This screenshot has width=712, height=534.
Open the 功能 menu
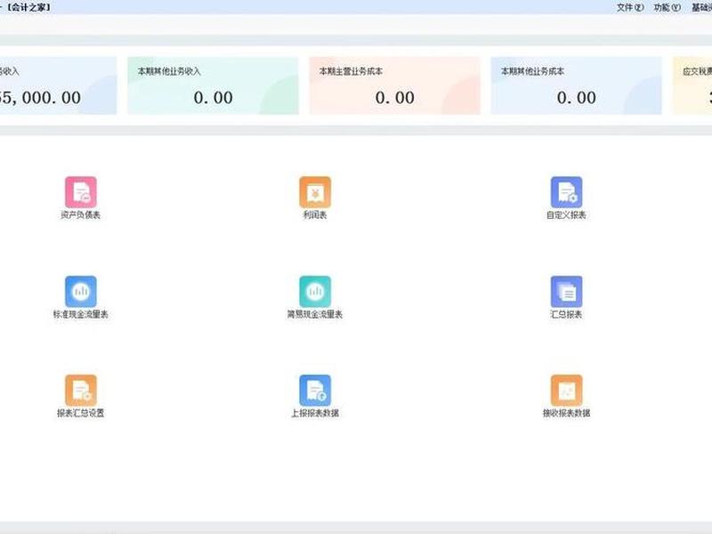(x=667, y=7)
